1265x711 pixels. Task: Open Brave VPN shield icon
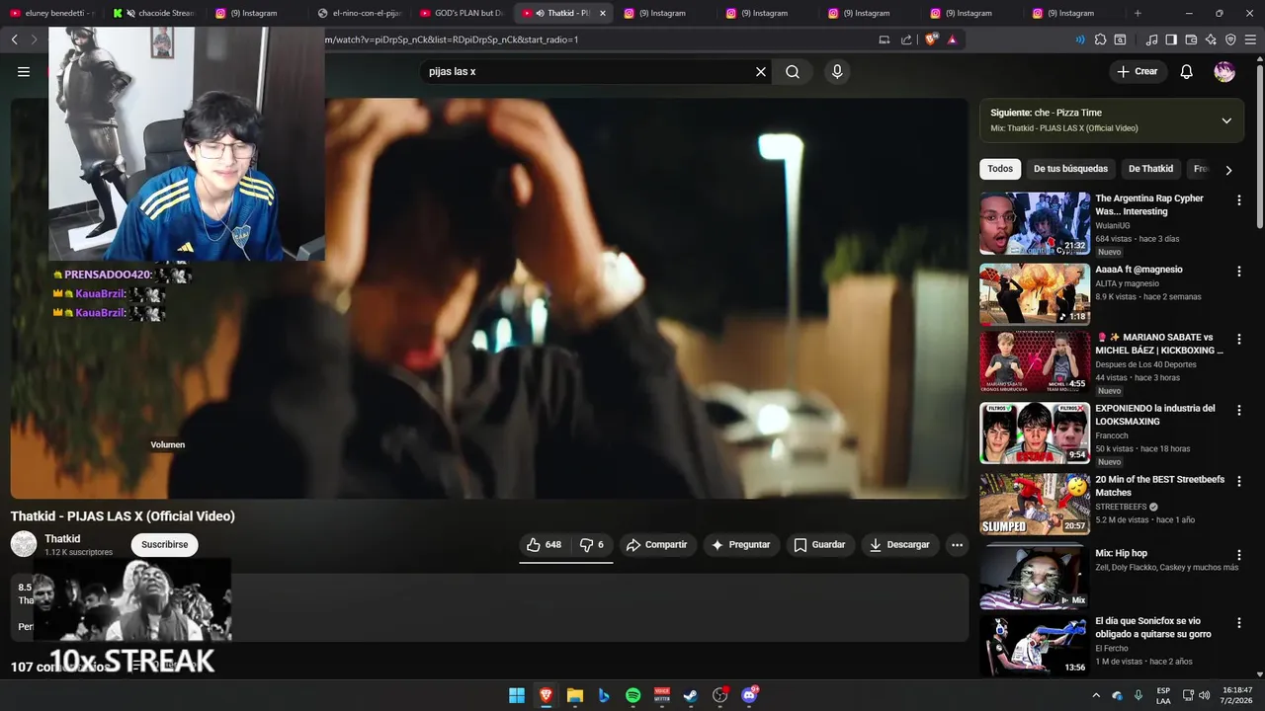click(x=1230, y=39)
